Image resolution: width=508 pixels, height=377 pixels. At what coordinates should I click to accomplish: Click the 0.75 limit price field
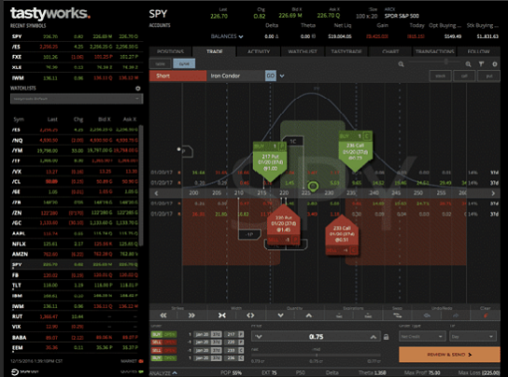click(316, 337)
